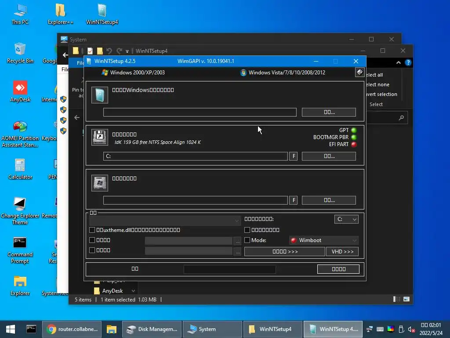Toggle the checkbox below the mount drive label
The width and height of the screenshot is (450, 338).
tap(247, 230)
